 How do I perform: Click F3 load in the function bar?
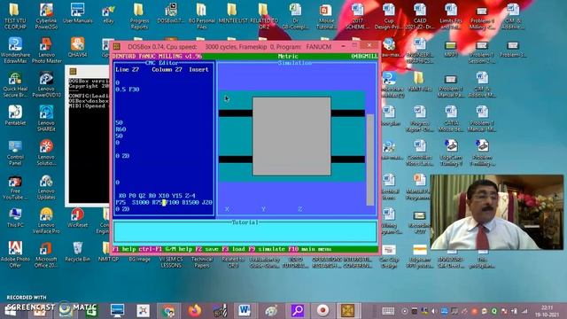pyautogui.click(x=233, y=249)
